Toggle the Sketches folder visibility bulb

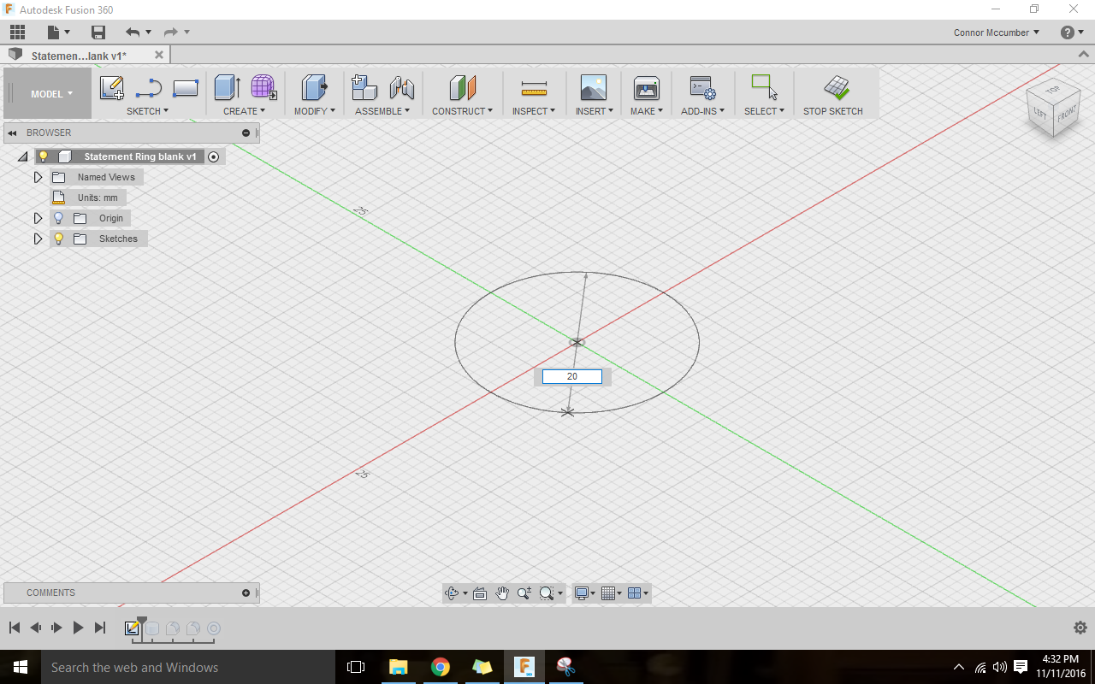point(59,239)
